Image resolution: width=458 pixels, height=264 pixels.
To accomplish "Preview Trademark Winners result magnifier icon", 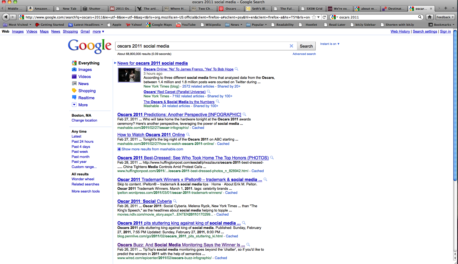I will pos(265,179).
